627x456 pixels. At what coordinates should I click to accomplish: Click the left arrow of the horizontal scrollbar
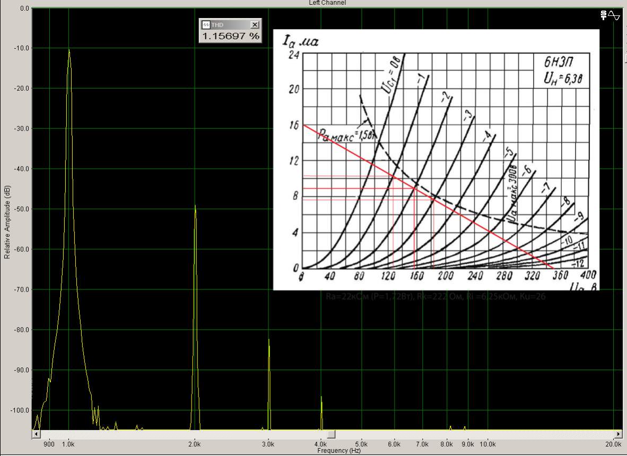(x=36, y=434)
